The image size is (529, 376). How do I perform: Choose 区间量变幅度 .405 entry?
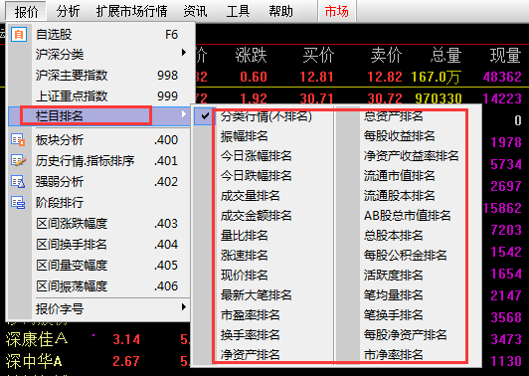[100, 266]
